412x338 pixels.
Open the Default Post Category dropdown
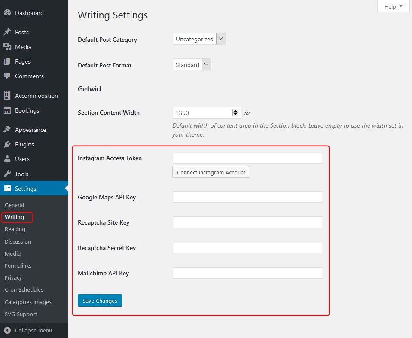[199, 39]
